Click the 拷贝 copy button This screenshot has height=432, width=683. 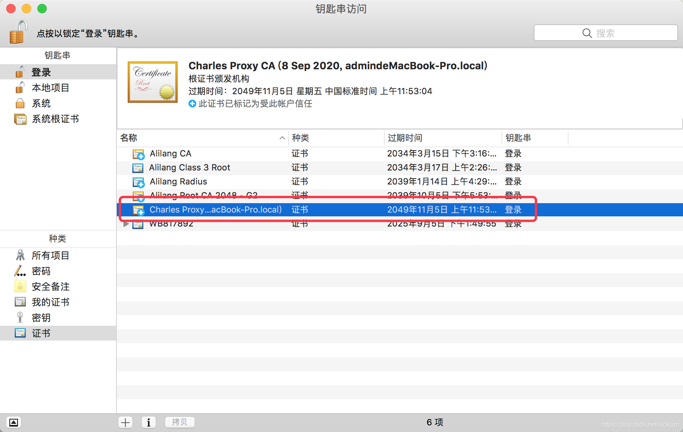[180, 422]
